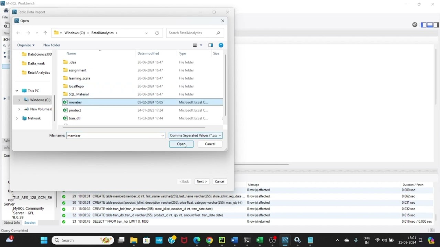Sort files by Type column
440x247 pixels.
[182, 53]
